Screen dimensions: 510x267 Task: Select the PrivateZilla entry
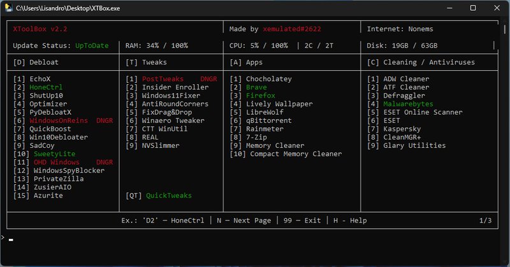(x=48, y=179)
